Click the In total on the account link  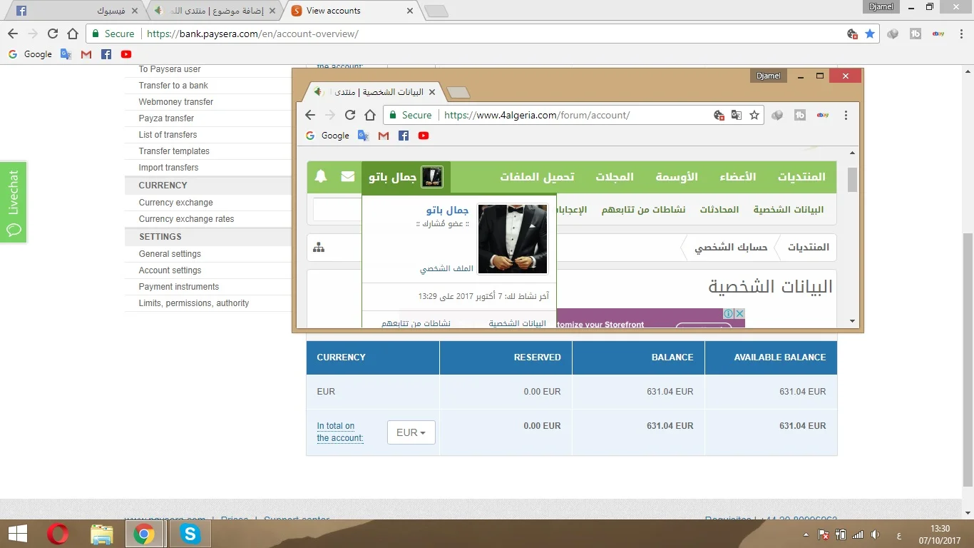[340, 432]
